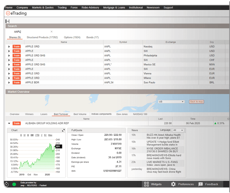Open the Dow Jones index tab

point(122,114)
